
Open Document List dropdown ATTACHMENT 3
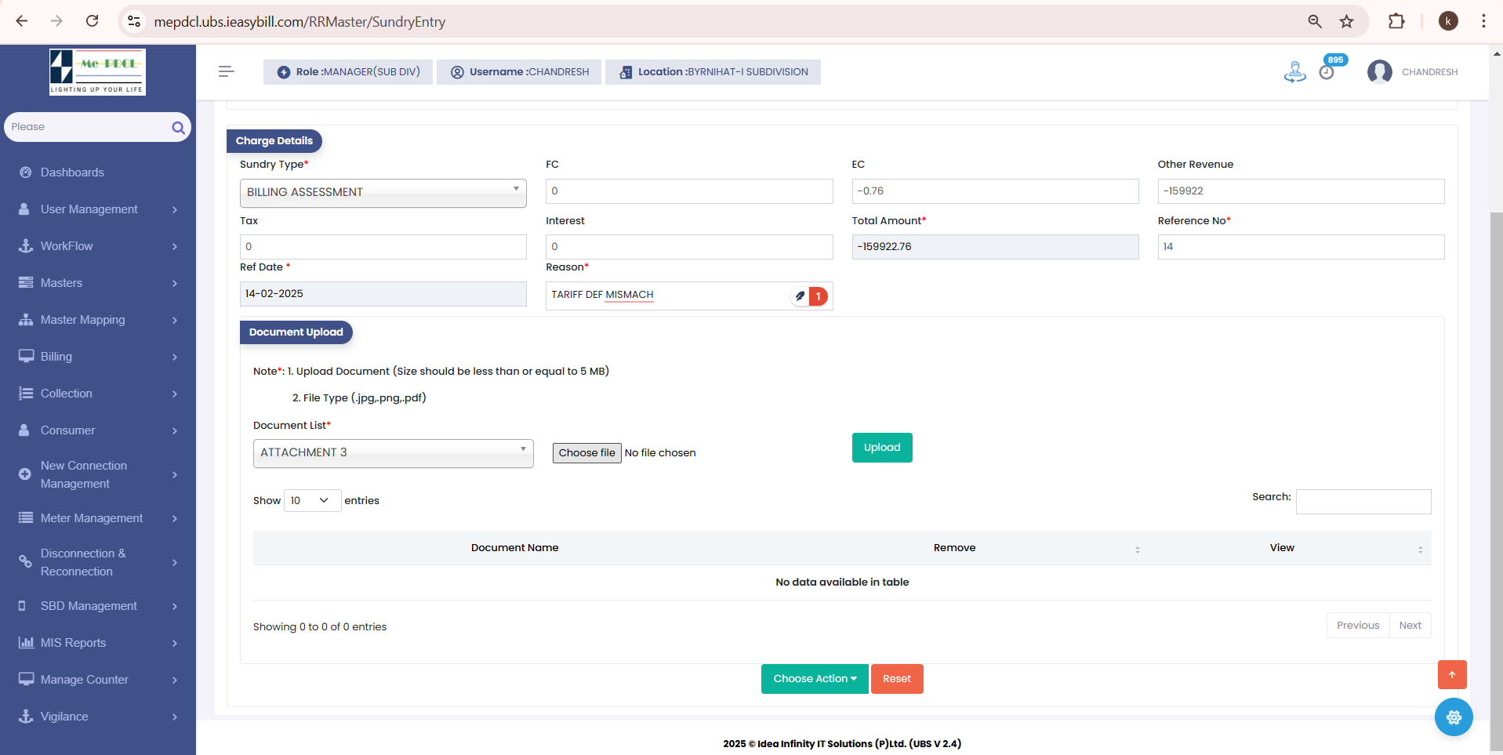tap(393, 453)
